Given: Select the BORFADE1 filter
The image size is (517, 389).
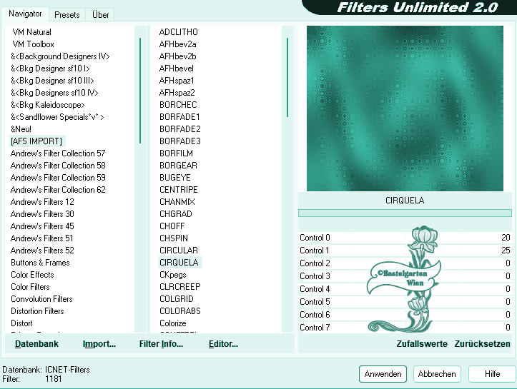Looking at the screenshot, I should pos(179,117).
